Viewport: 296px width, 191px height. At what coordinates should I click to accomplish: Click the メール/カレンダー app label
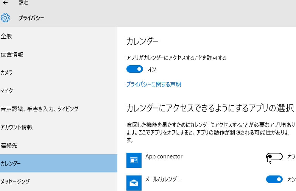pos(163,179)
